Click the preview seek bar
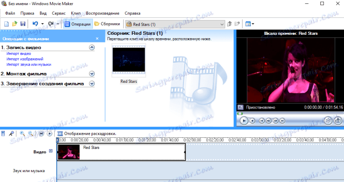The height and width of the screenshot is (182, 344). tap(290, 114)
